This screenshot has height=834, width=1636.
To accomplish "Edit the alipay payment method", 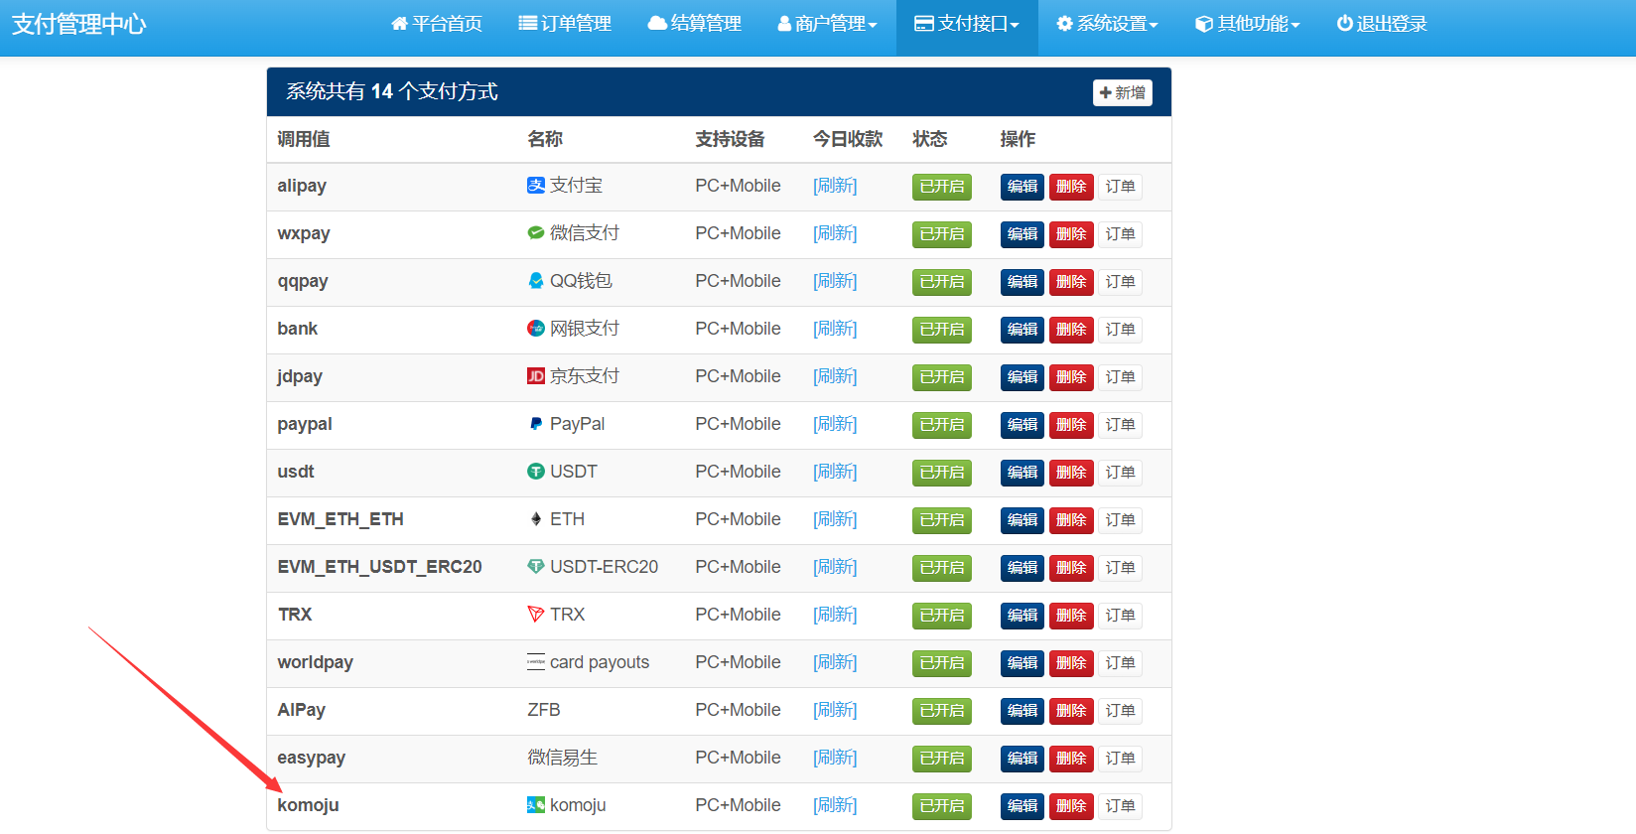I will pos(1022,187).
